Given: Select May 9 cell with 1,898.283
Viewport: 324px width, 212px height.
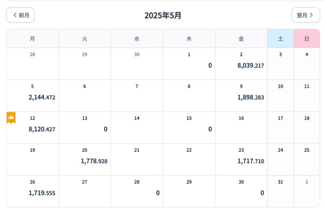Looking at the screenshot, I should 241,96.
